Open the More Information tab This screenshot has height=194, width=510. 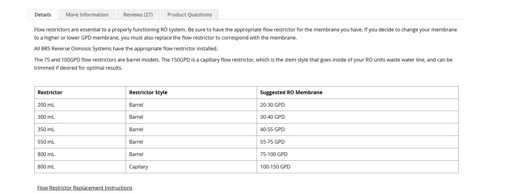87,15
